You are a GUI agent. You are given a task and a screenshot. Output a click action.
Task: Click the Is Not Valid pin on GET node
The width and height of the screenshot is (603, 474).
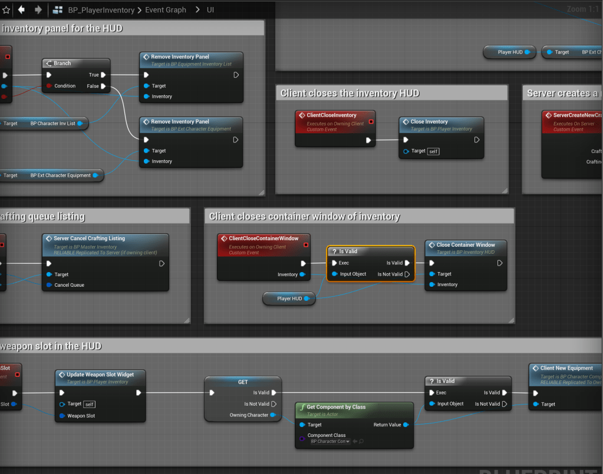tap(274, 404)
